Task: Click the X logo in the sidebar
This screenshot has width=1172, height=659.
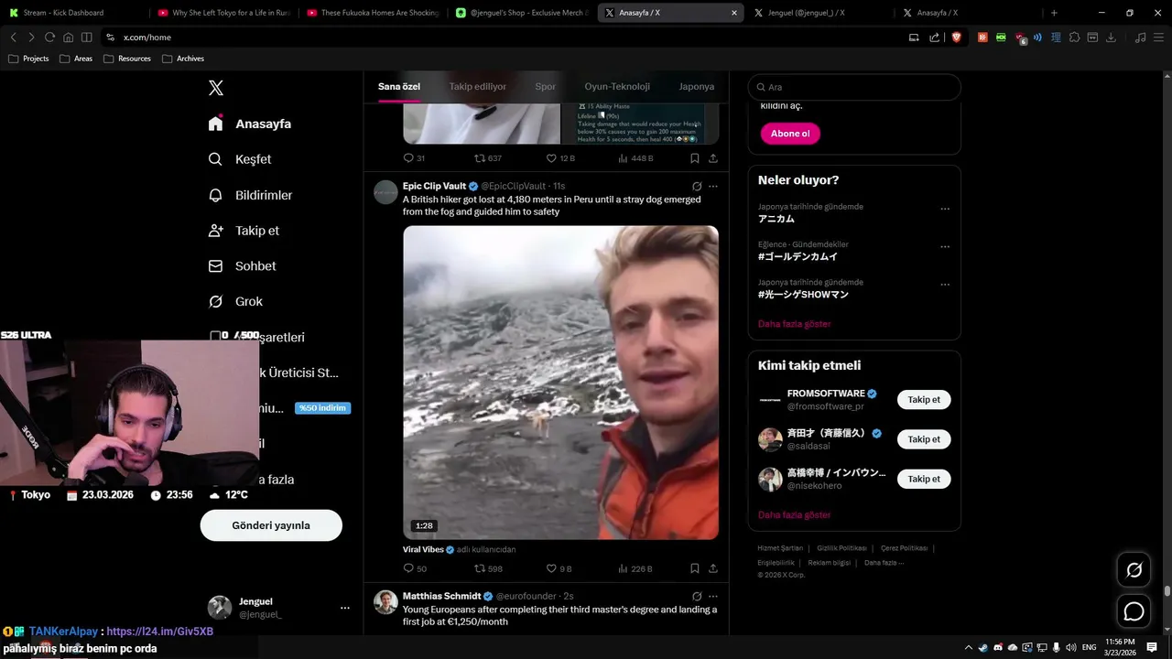Action: 216,88
